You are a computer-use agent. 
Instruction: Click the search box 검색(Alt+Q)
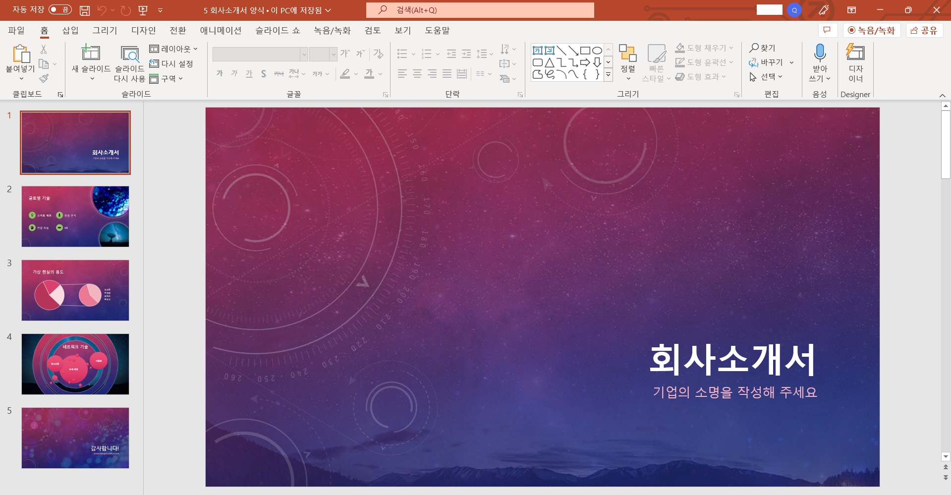click(480, 10)
